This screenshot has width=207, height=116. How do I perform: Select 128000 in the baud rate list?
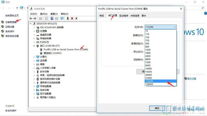pos(149,84)
